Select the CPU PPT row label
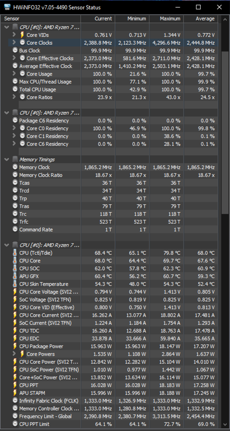The height and width of the screenshot is (431, 230). pyautogui.click(x=28, y=385)
